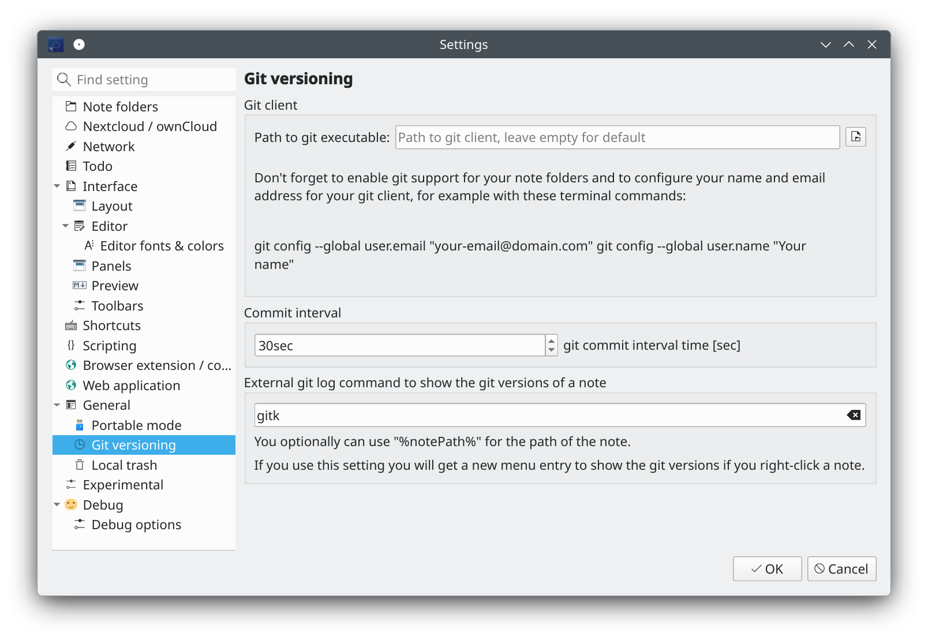Click the Web application globe icon
Screen dimensions: 928x640
click(x=70, y=385)
